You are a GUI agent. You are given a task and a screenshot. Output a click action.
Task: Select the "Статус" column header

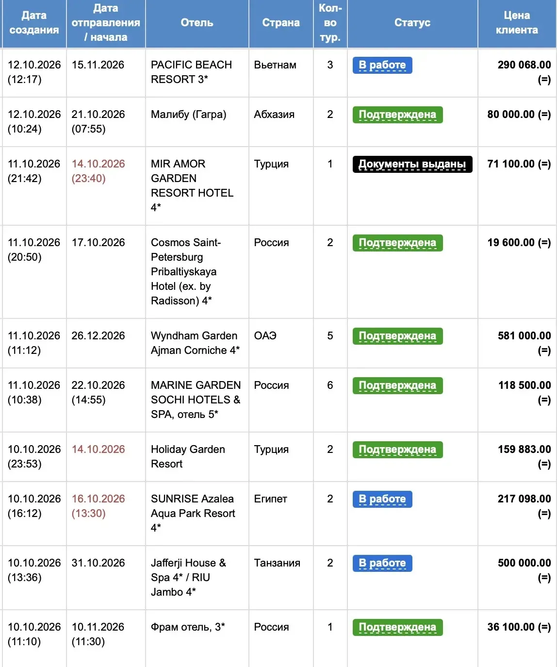tap(412, 23)
